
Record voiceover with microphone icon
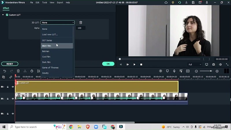click(x=174, y=71)
